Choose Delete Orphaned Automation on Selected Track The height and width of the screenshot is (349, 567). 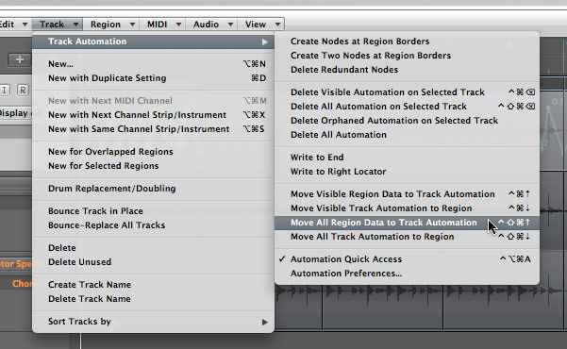coord(407,121)
